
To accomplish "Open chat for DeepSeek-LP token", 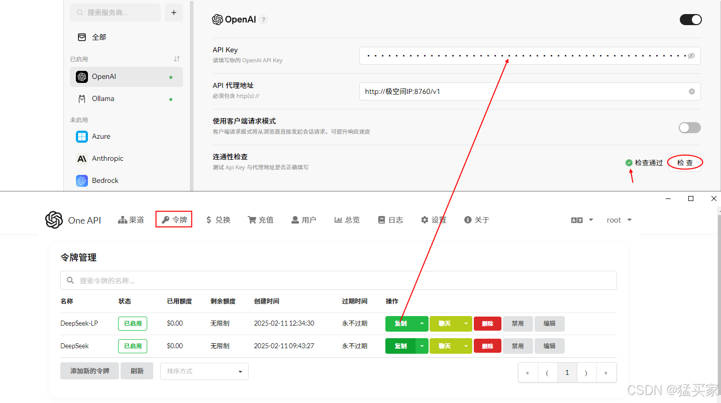I will point(445,324).
